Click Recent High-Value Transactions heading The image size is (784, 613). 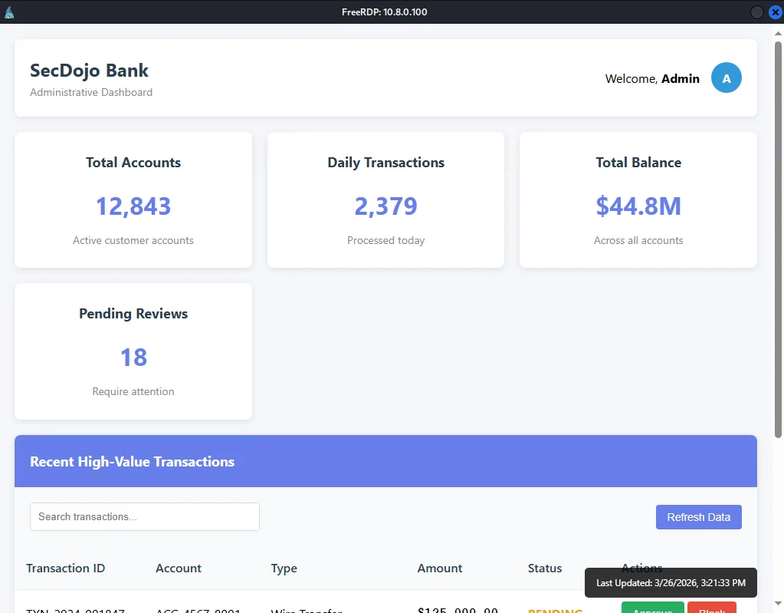tap(132, 461)
